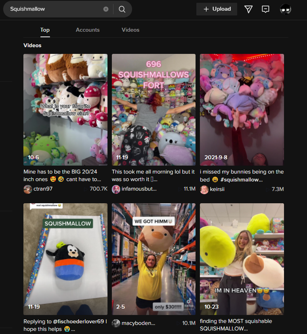Open the 'We got himm' warehouse video
Viewport: 307px width, 334px height.
(153, 258)
